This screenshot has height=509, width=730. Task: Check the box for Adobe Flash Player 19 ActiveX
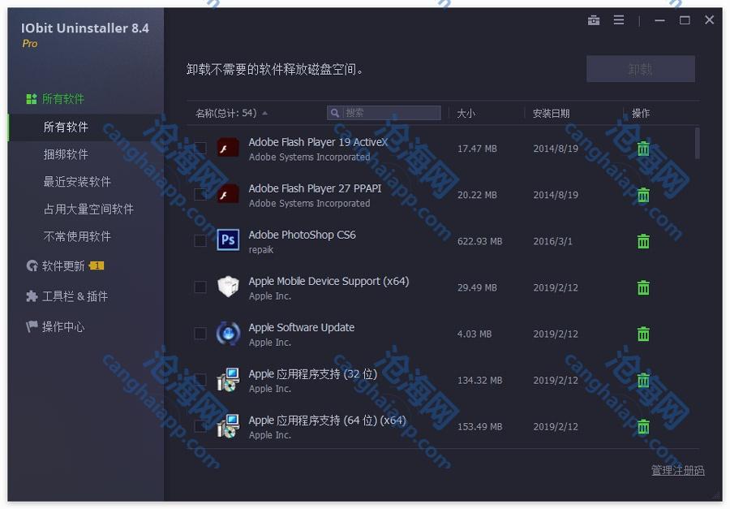(x=200, y=149)
